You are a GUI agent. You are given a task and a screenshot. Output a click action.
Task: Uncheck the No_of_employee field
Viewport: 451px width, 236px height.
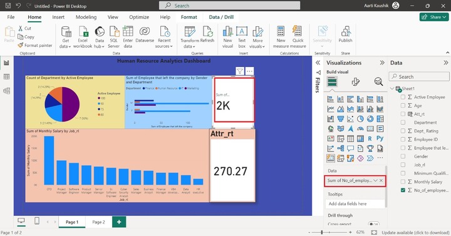point(403,190)
